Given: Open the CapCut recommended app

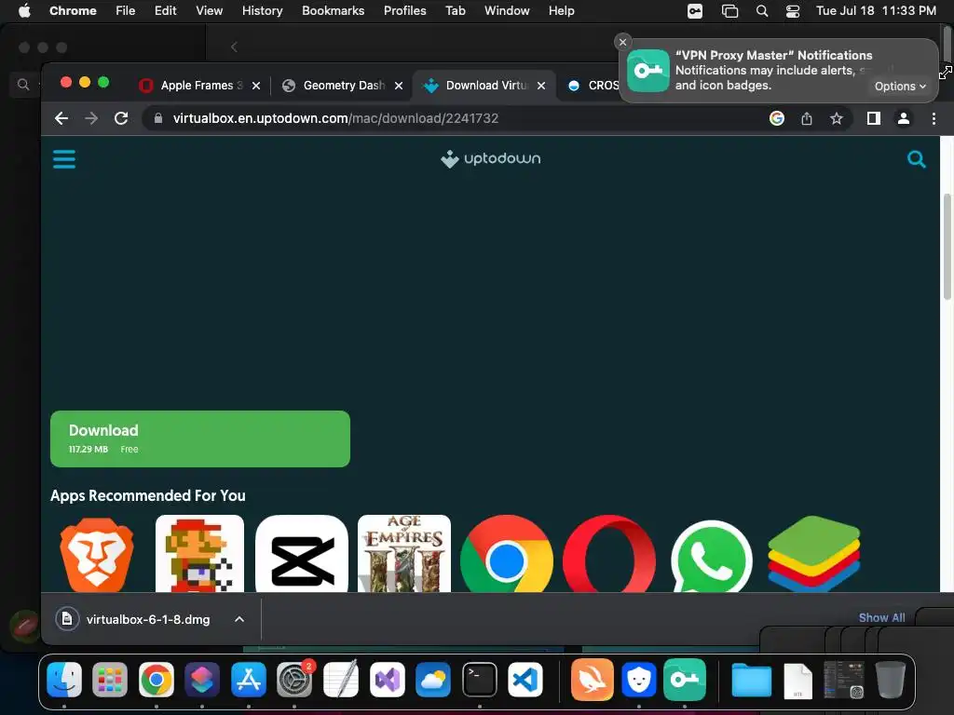Looking at the screenshot, I should [x=302, y=553].
